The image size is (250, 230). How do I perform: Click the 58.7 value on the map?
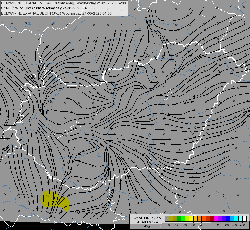pyautogui.click(x=77, y=212)
